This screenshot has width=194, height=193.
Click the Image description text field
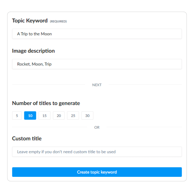[97, 64]
